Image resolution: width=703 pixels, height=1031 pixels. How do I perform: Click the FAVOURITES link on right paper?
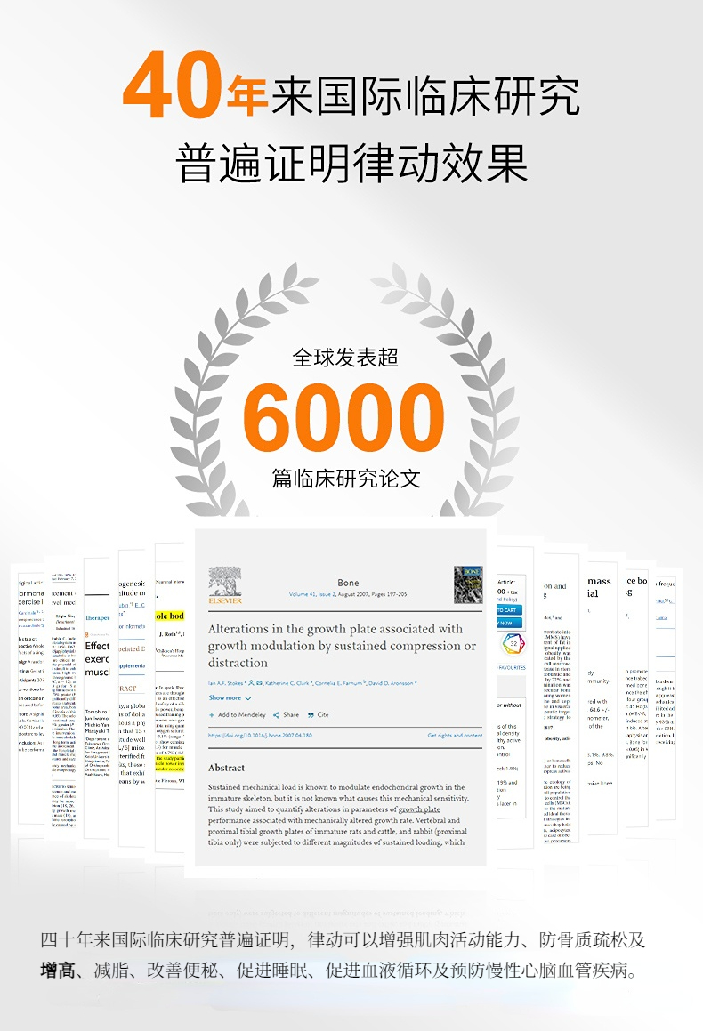click(x=513, y=667)
